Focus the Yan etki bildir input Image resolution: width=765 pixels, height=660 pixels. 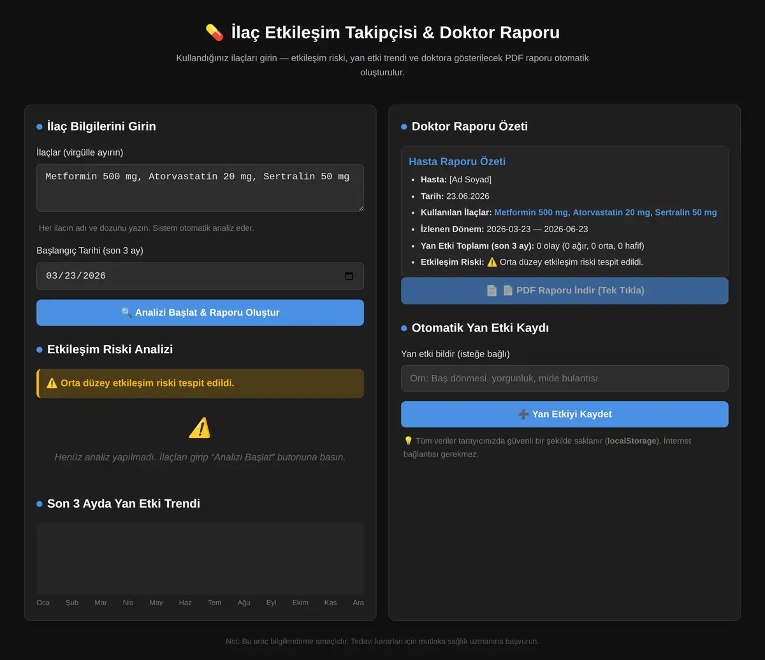[x=565, y=378]
